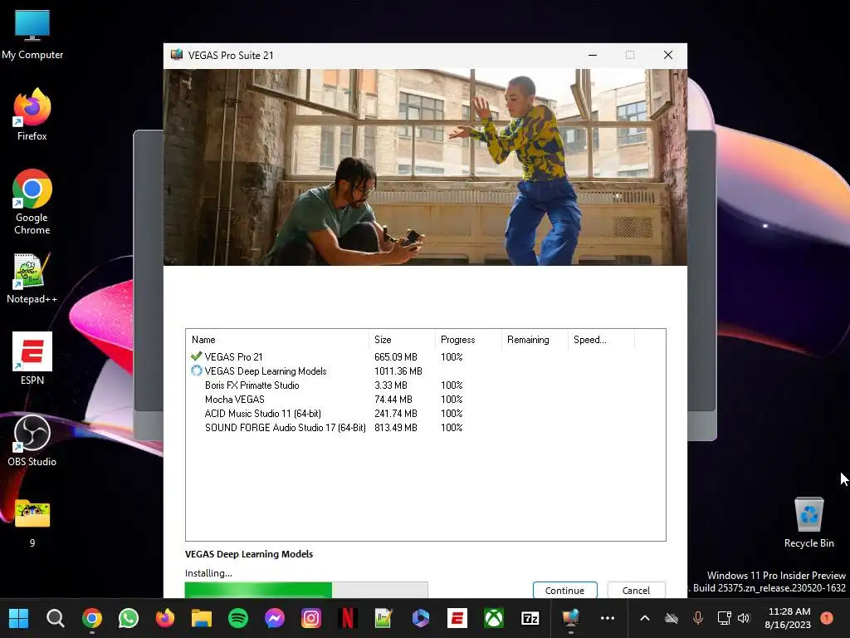
Task: Open the Notepad++ desktop shortcut
Action: coord(32,277)
